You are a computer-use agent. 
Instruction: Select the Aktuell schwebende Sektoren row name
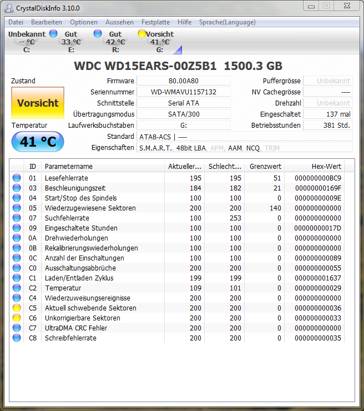pyautogui.click(x=90, y=308)
